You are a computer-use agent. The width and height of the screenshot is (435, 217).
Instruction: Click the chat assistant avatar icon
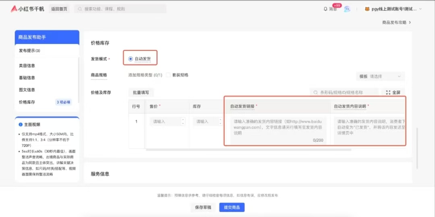pyautogui.click(x=347, y=9)
